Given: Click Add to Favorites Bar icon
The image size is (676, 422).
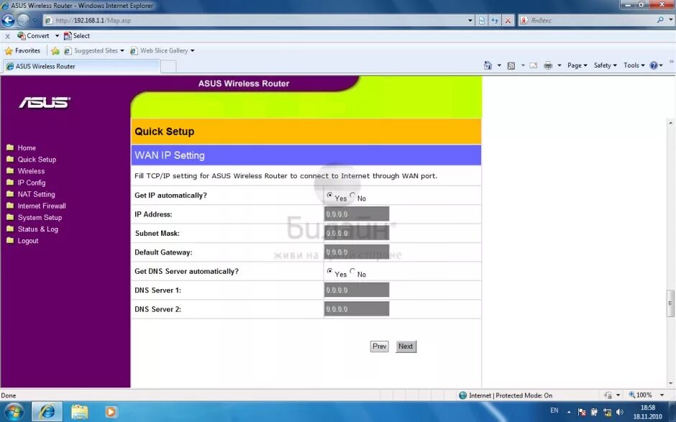Looking at the screenshot, I should (55, 51).
